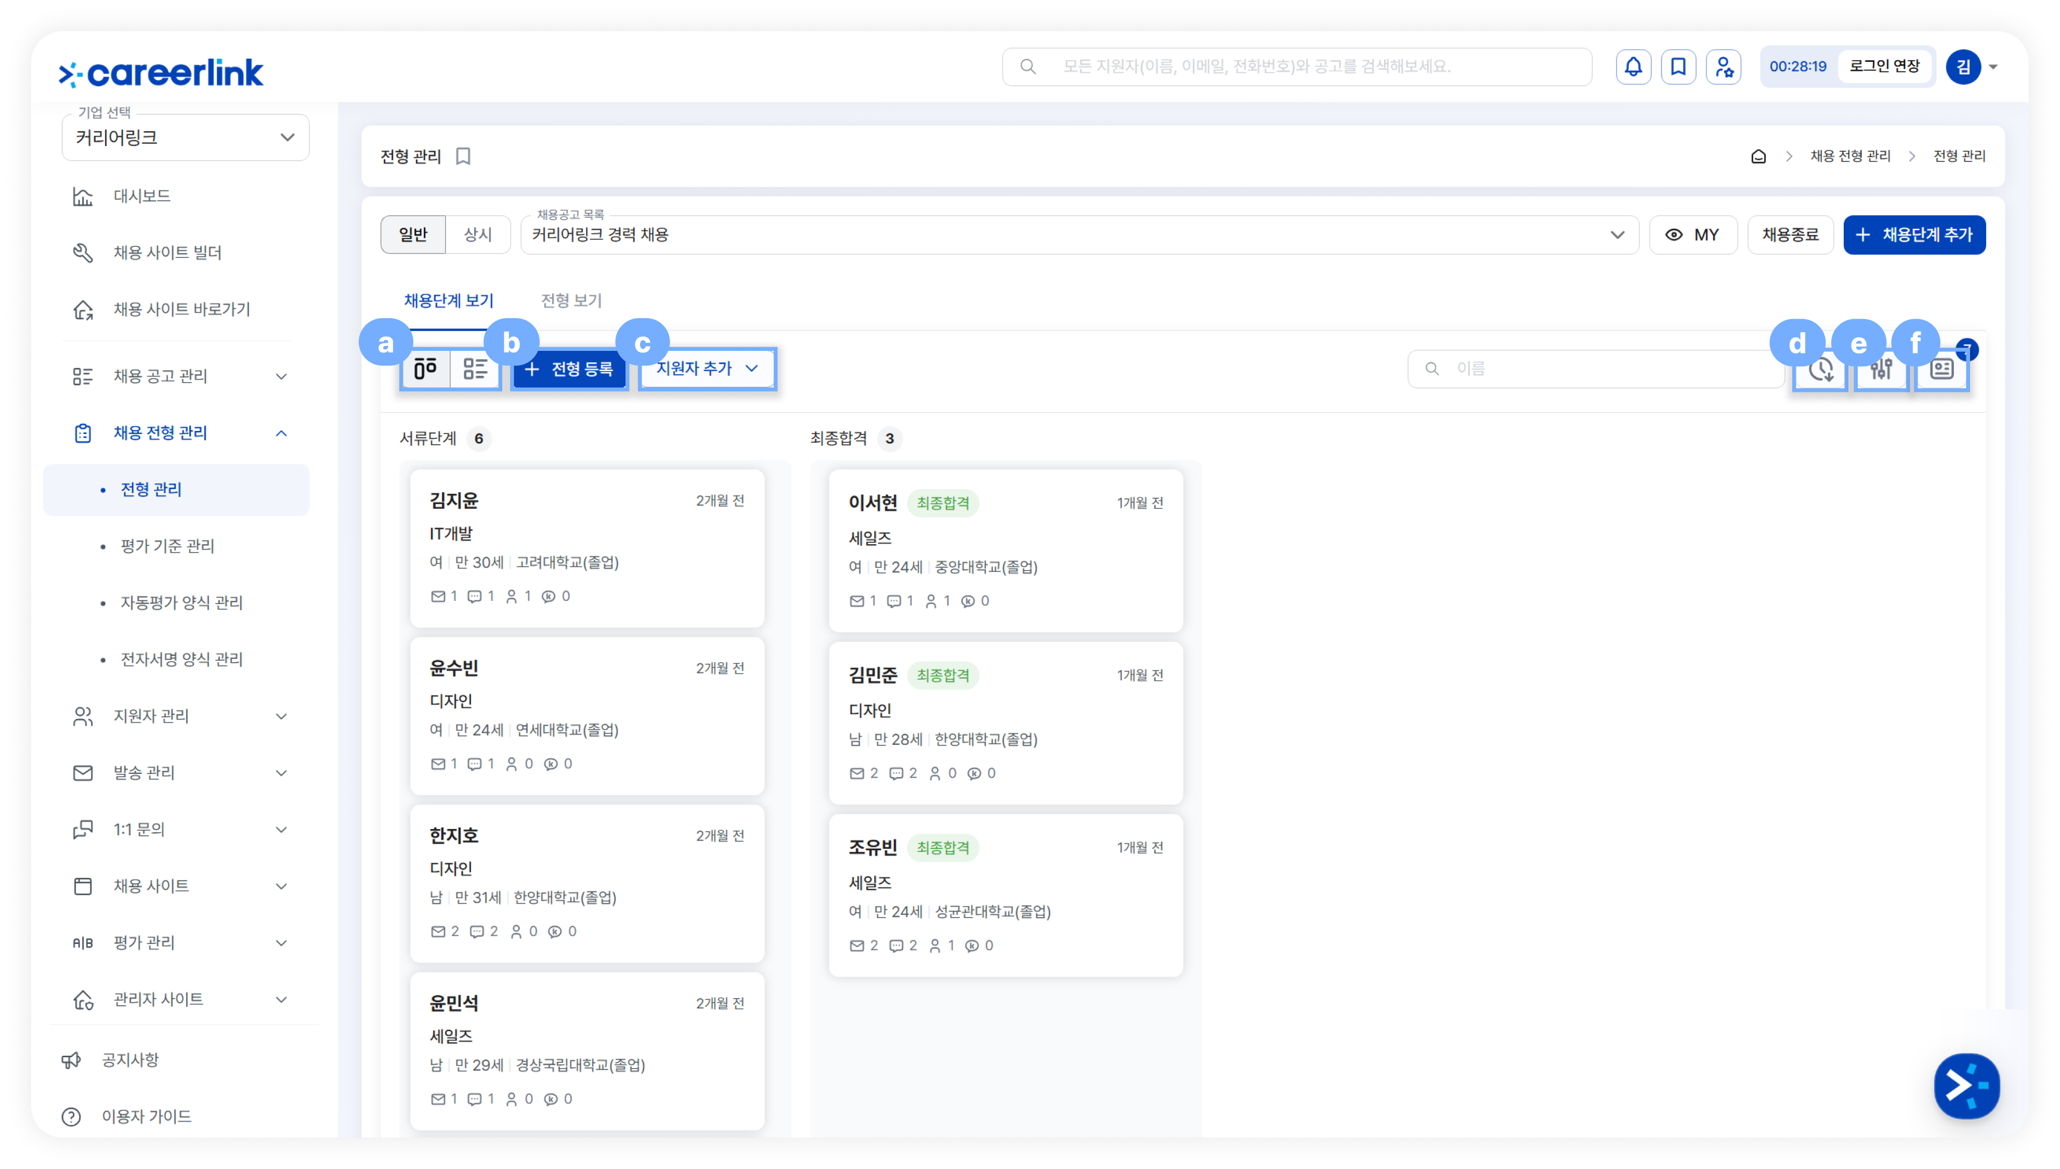Click the home icon in breadcrumb
This screenshot has width=2060, height=1169.
(1758, 156)
